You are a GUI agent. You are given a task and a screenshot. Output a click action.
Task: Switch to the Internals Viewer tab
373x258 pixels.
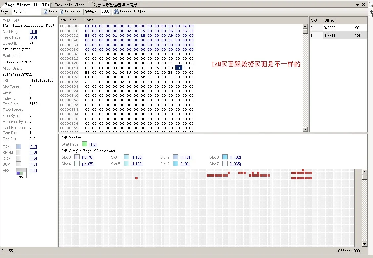click(x=70, y=5)
